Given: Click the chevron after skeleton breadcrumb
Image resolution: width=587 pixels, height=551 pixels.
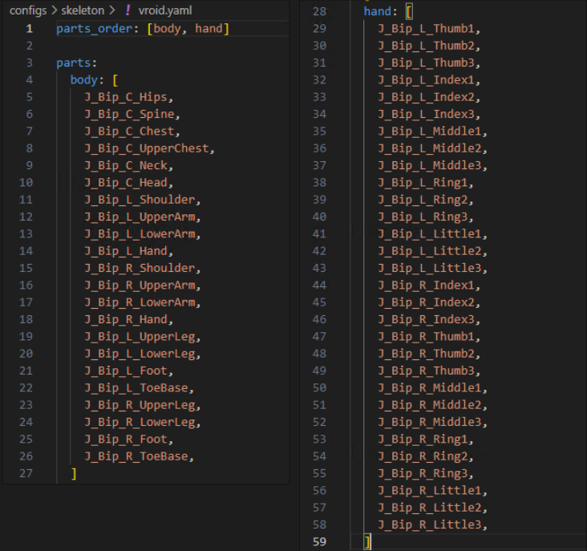Looking at the screenshot, I should point(111,10).
